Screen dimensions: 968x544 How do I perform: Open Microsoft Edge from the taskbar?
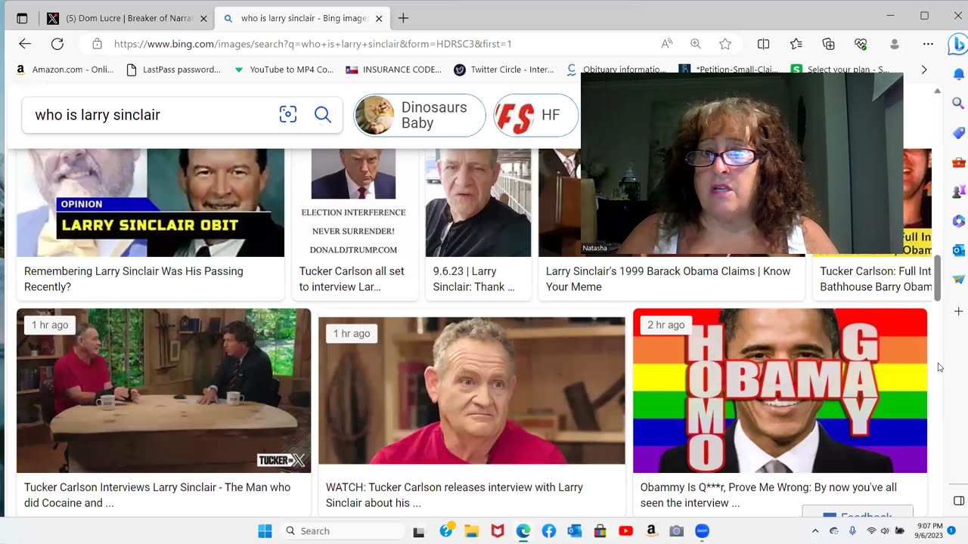point(523,531)
